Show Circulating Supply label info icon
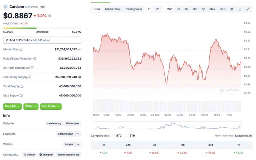This screenshot has width=256, height=160. point(30,77)
